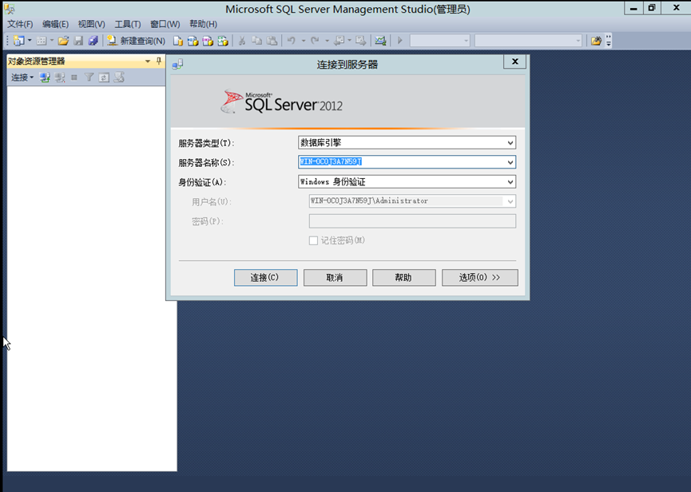Click the Save disk icon in toolbar
The height and width of the screenshot is (492, 691).
pos(78,41)
